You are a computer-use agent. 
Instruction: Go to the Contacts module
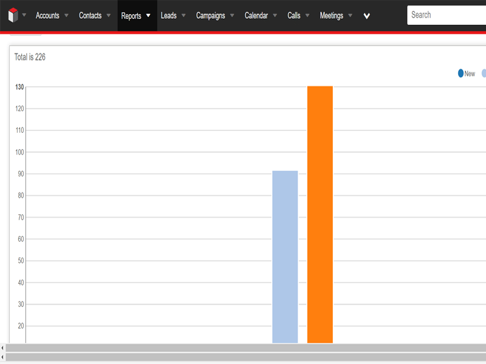pos(90,16)
